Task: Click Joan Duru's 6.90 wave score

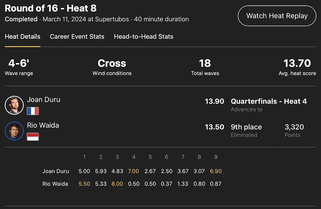Action: tap(215, 171)
